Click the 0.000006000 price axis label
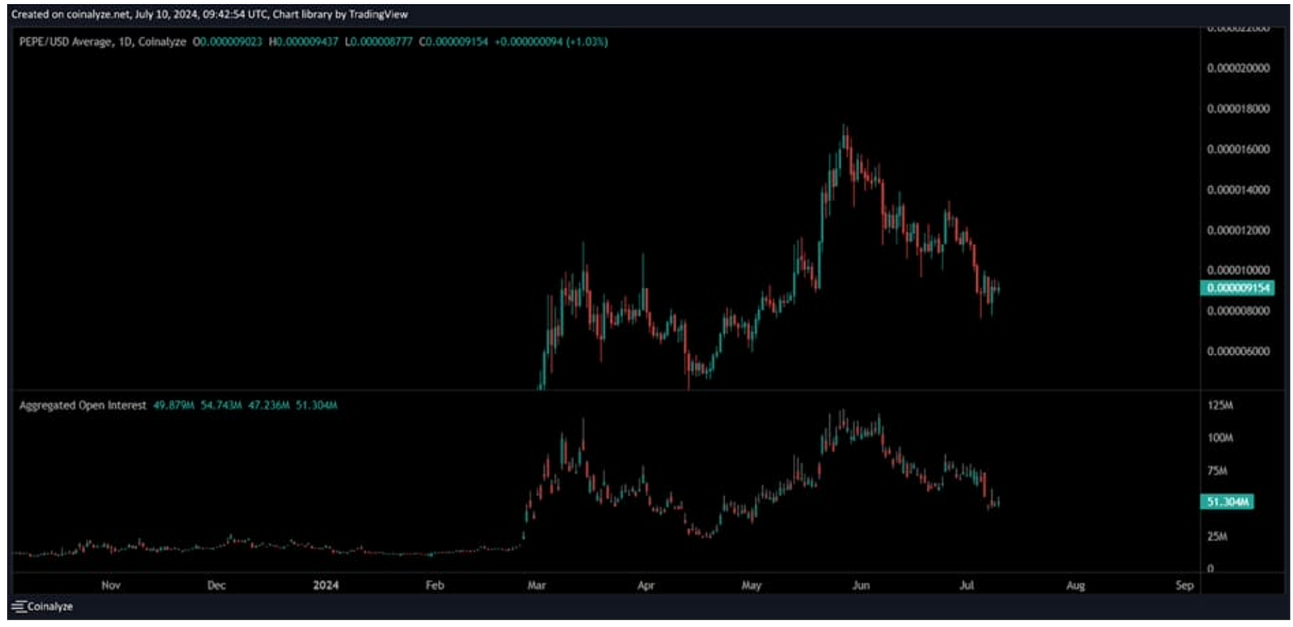 [x=1238, y=351]
